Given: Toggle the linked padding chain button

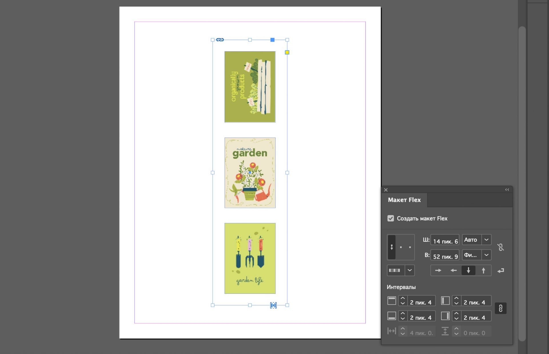Looking at the screenshot, I should [501, 308].
